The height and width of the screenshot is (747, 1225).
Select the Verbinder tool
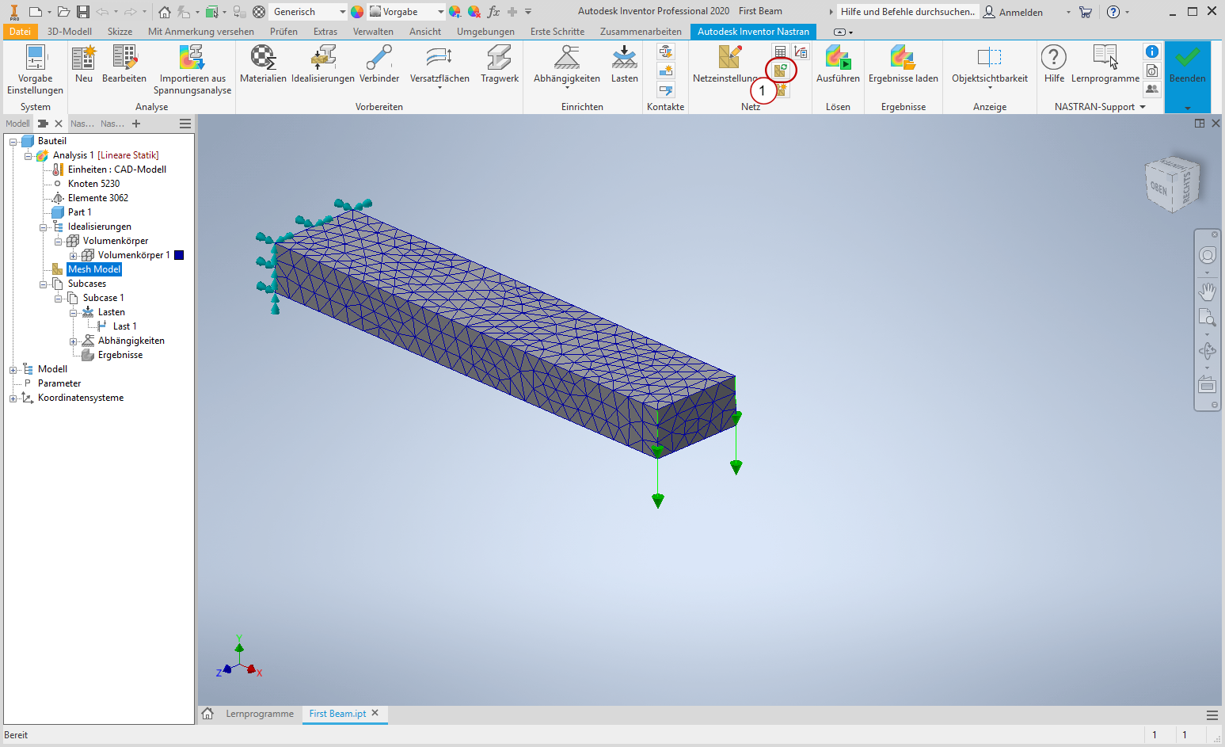coord(379,63)
